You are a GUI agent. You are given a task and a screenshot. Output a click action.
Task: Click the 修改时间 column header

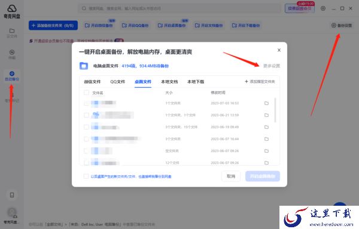[218, 92]
